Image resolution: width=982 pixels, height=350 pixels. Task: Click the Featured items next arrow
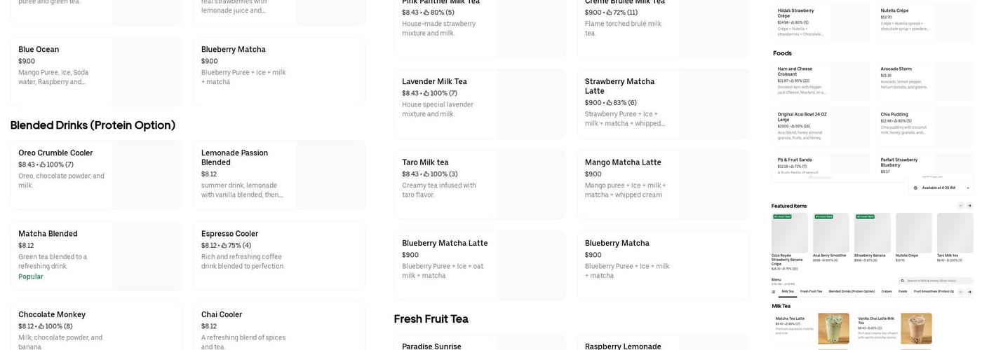[969, 206]
